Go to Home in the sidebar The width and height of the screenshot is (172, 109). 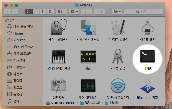coord(15,33)
